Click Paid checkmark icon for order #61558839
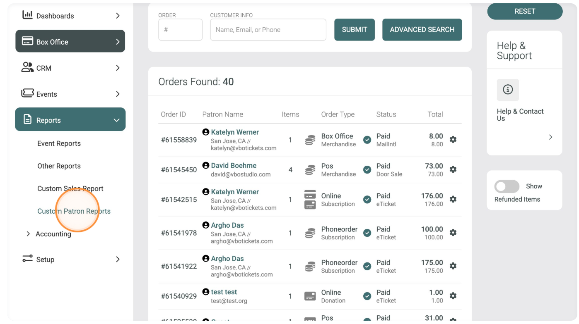579x324 pixels. pos(367,140)
